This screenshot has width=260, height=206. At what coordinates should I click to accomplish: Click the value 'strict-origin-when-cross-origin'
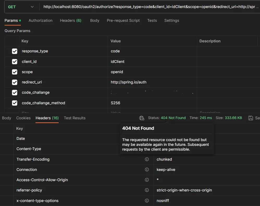[184, 190]
